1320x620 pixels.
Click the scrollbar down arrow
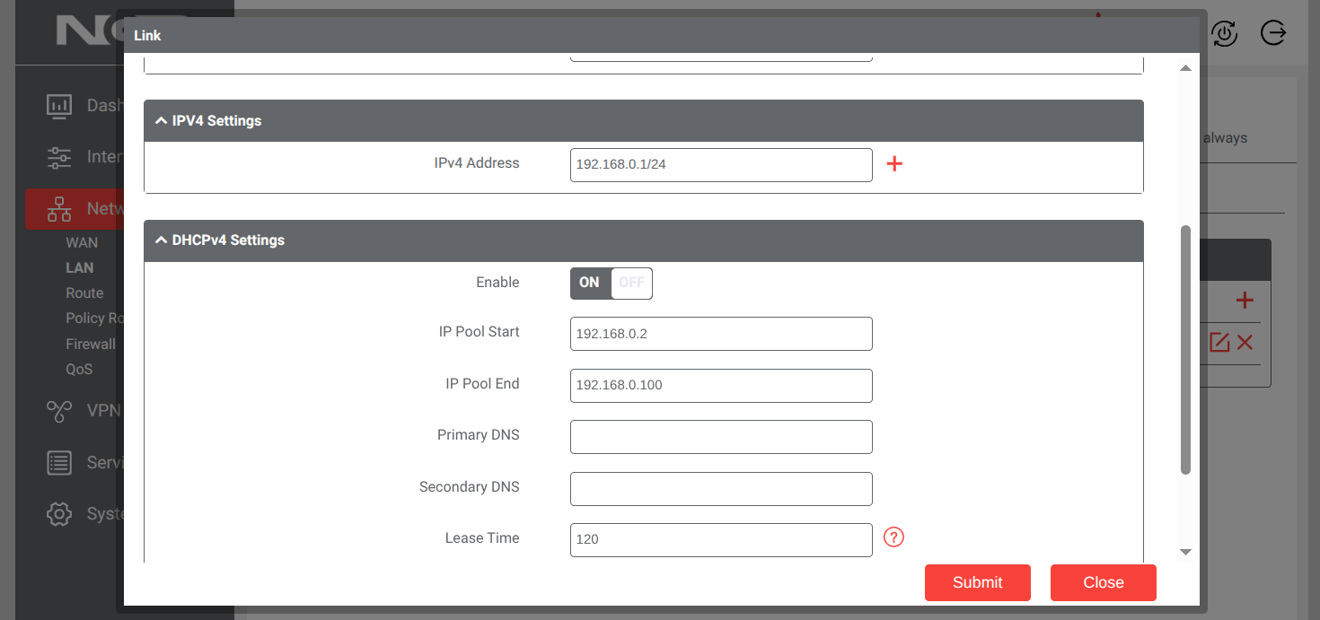[x=1185, y=552]
